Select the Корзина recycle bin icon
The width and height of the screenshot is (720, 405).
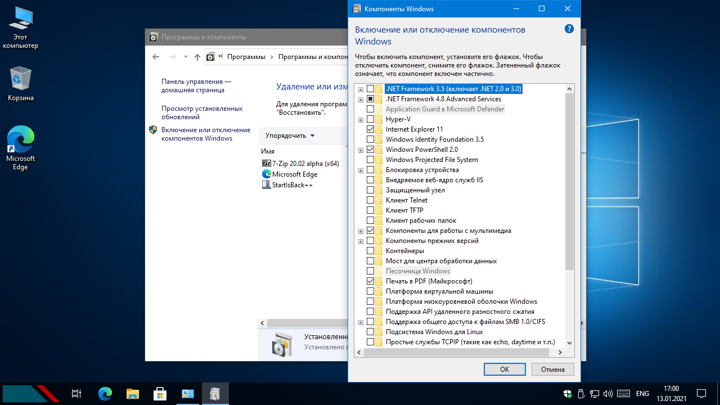[x=21, y=84]
